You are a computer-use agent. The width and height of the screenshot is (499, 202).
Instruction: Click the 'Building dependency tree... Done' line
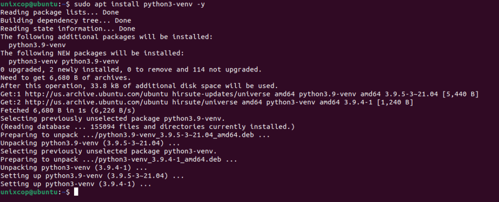(66, 20)
